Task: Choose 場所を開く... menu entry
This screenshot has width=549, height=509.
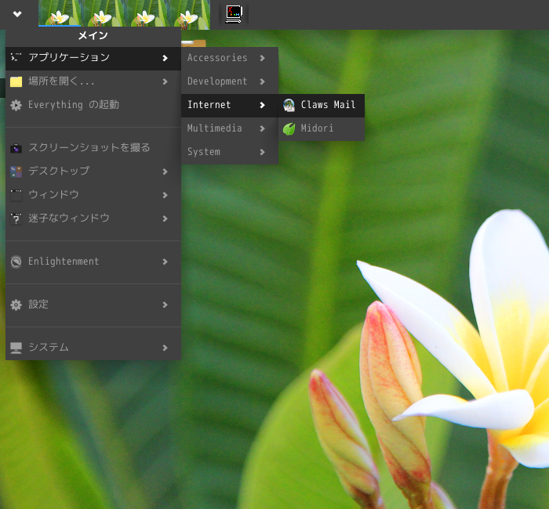Action: point(93,81)
